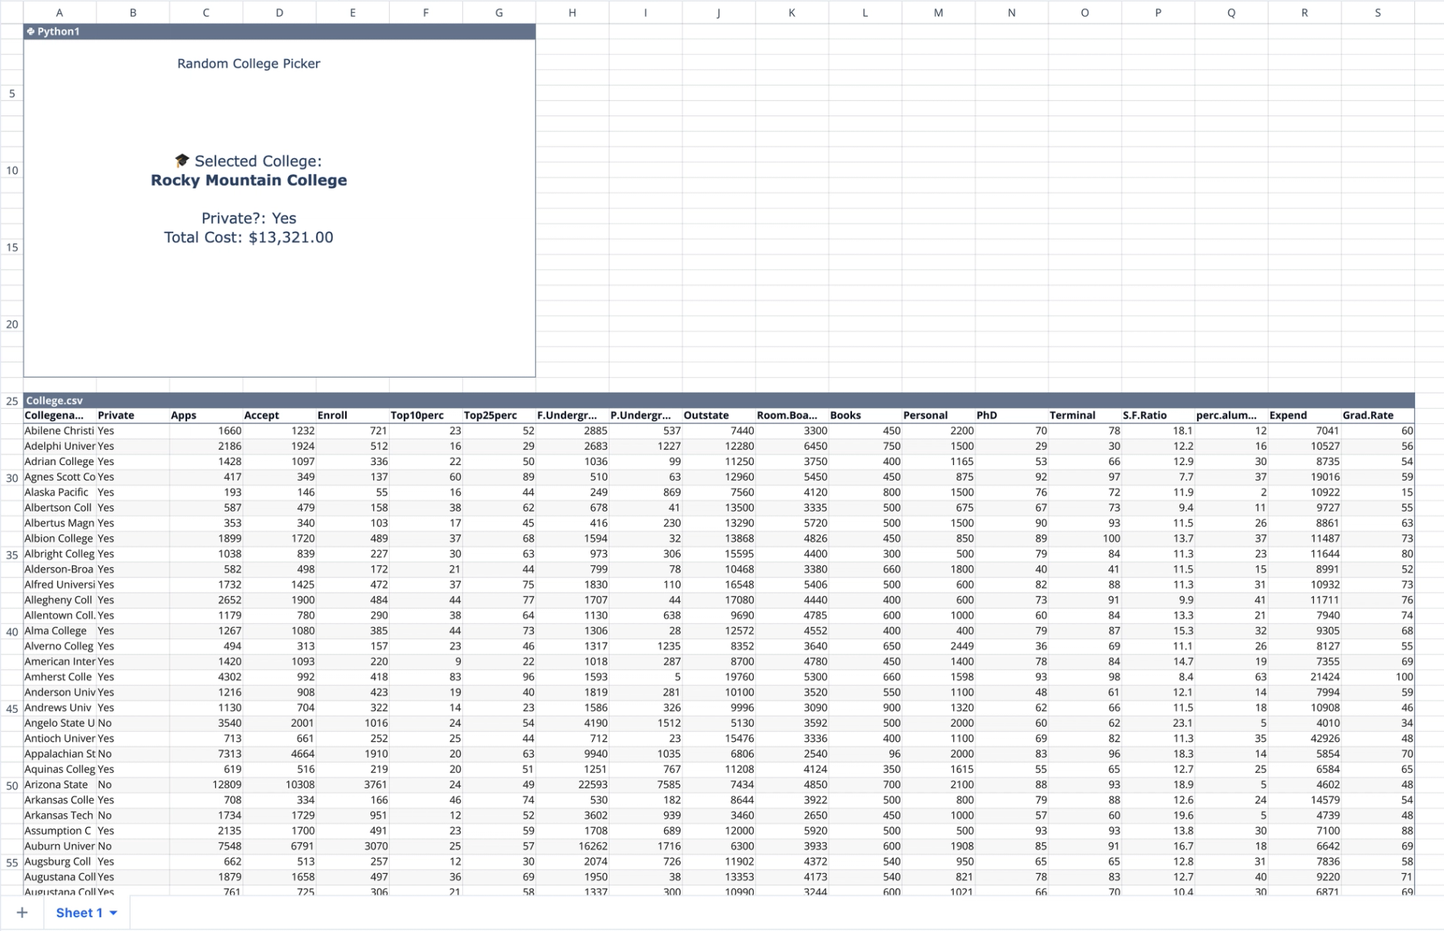The height and width of the screenshot is (931, 1444).
Task: Select the Alaska Pacific cell
Action: [x=59, y=492]
